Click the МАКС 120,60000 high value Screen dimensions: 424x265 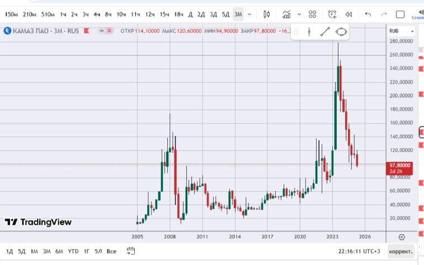pos(182,31)
